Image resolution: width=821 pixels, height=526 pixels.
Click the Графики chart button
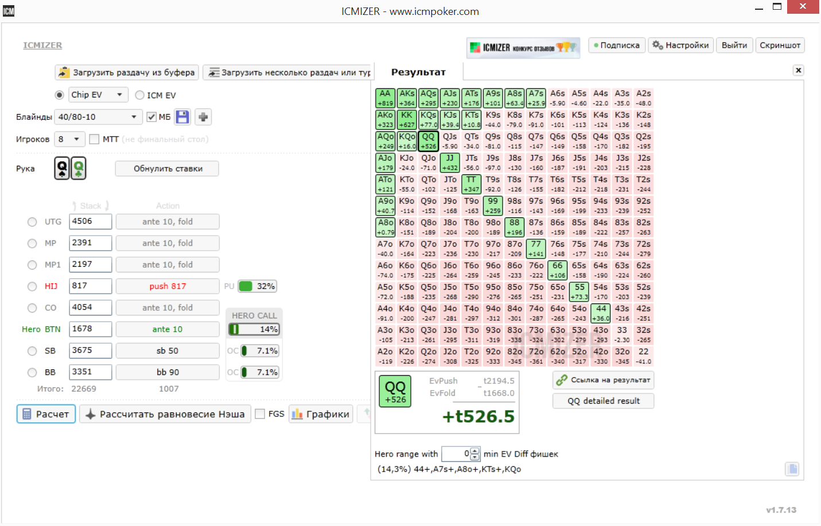click(x=321, y=414)
